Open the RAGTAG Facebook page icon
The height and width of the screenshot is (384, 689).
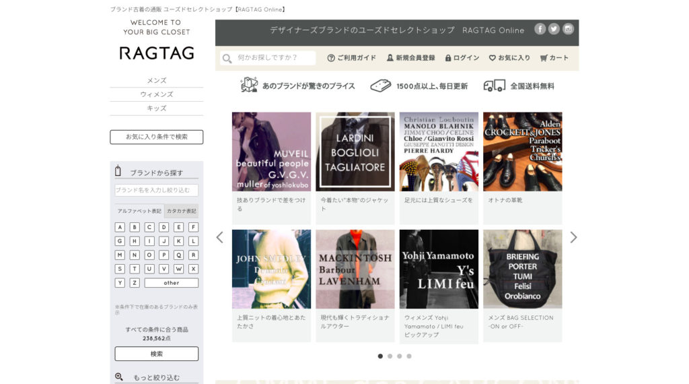click(540, 29)
